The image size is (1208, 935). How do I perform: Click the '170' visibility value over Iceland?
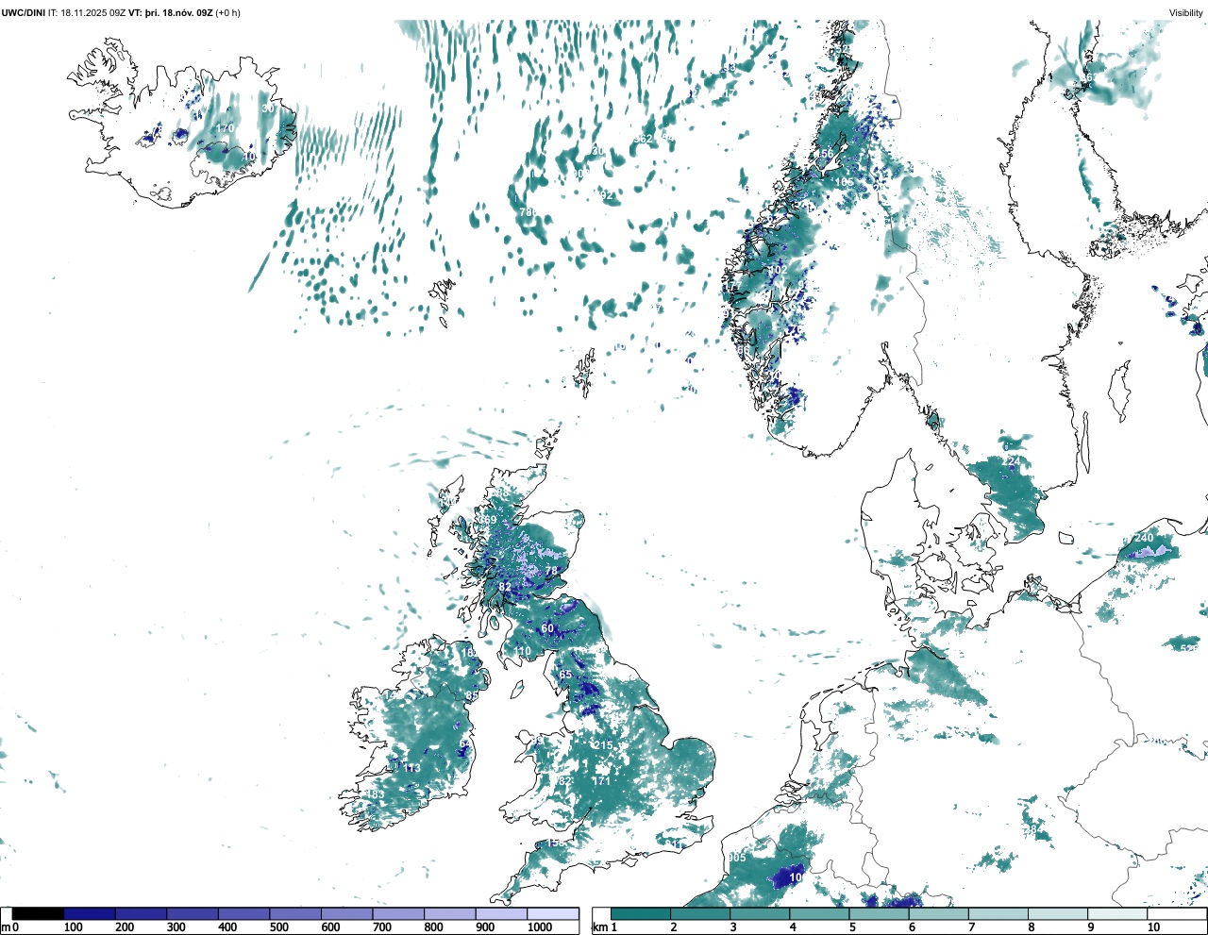(225, 128)
